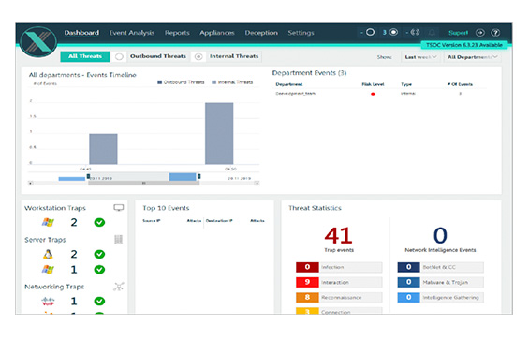The width and height of the screenshot is (529, 355).
Task: Click the Super user name link
Action: pos(458,33)
